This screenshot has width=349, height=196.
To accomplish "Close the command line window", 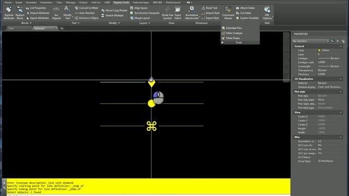I will [x=4, y=183].
